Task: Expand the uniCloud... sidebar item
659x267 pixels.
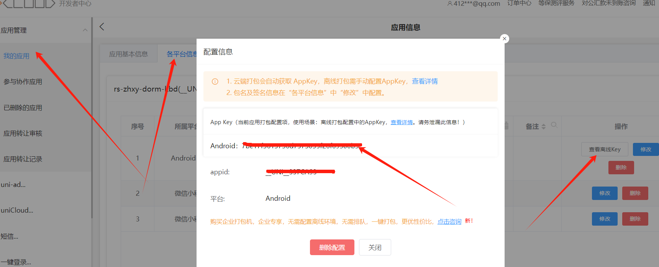Action: pos(17,210)
